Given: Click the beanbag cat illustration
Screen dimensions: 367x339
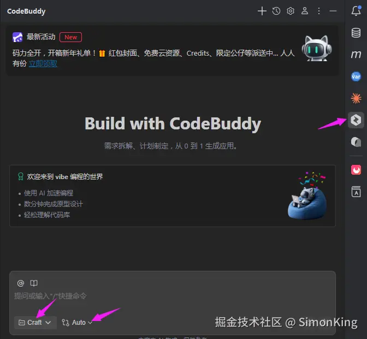Looking at the screenshot, I should pos(307,196).
